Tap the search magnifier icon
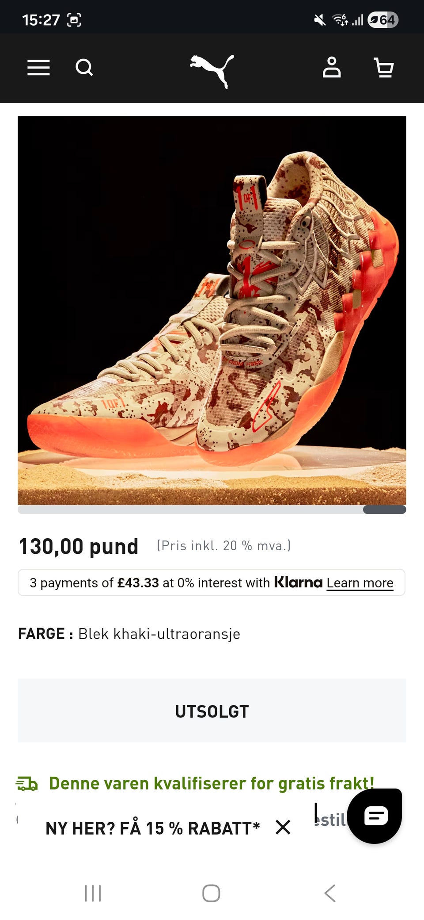The height and width of the screenshot is (920, 424). pos(84,68)
